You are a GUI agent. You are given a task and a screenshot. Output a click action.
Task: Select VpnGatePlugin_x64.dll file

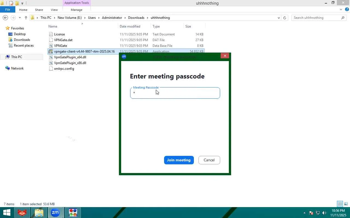coord(70,57)
